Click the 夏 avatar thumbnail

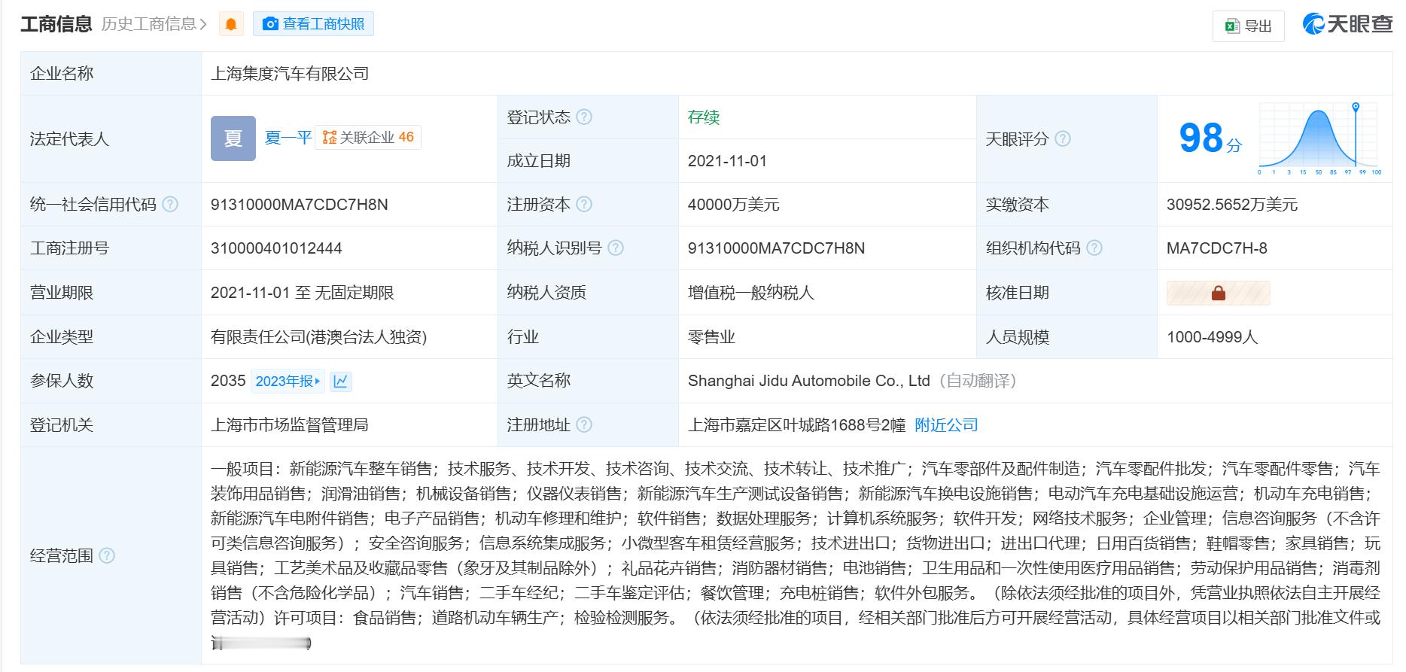tap(233, 138)
